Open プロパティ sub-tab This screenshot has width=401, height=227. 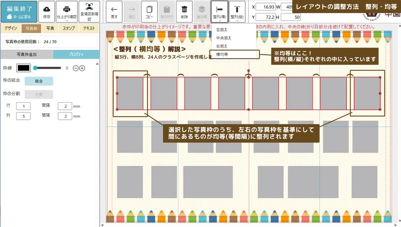coord(76,55)
